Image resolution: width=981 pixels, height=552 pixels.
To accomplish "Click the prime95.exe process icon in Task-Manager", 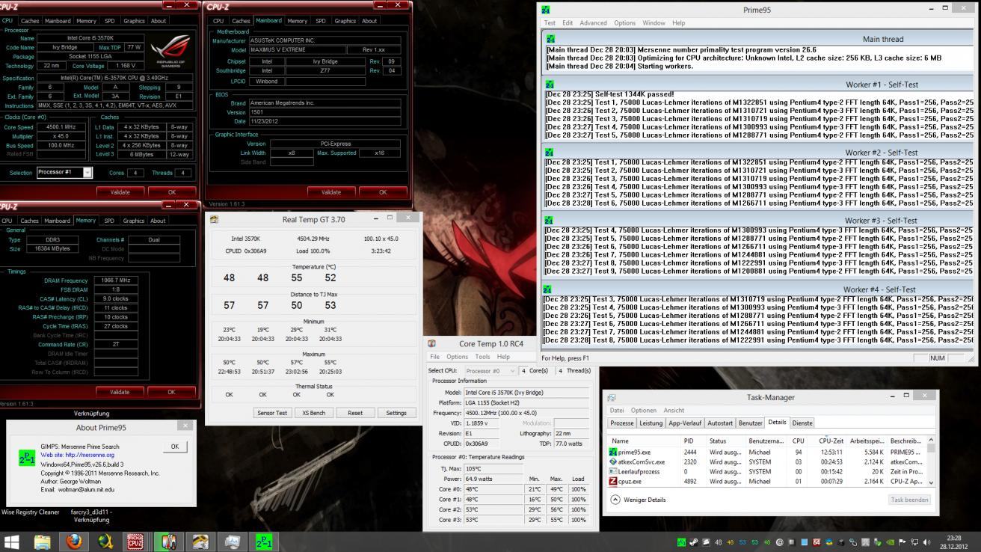I will click(613, 452).
